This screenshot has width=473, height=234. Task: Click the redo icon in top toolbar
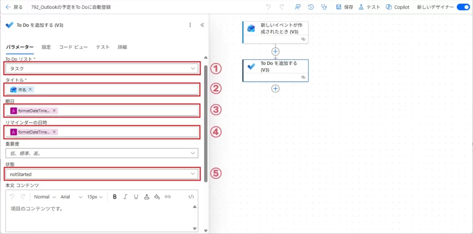tap(282, 7)
